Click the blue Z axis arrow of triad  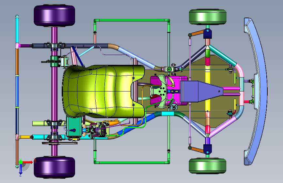tap(21, 169)
